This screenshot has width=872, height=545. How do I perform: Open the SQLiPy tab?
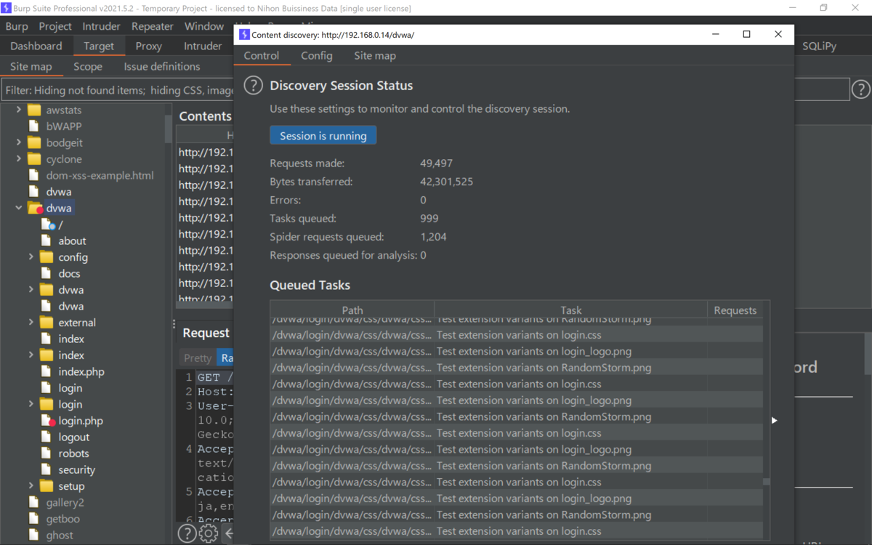[x=820, y=46]
